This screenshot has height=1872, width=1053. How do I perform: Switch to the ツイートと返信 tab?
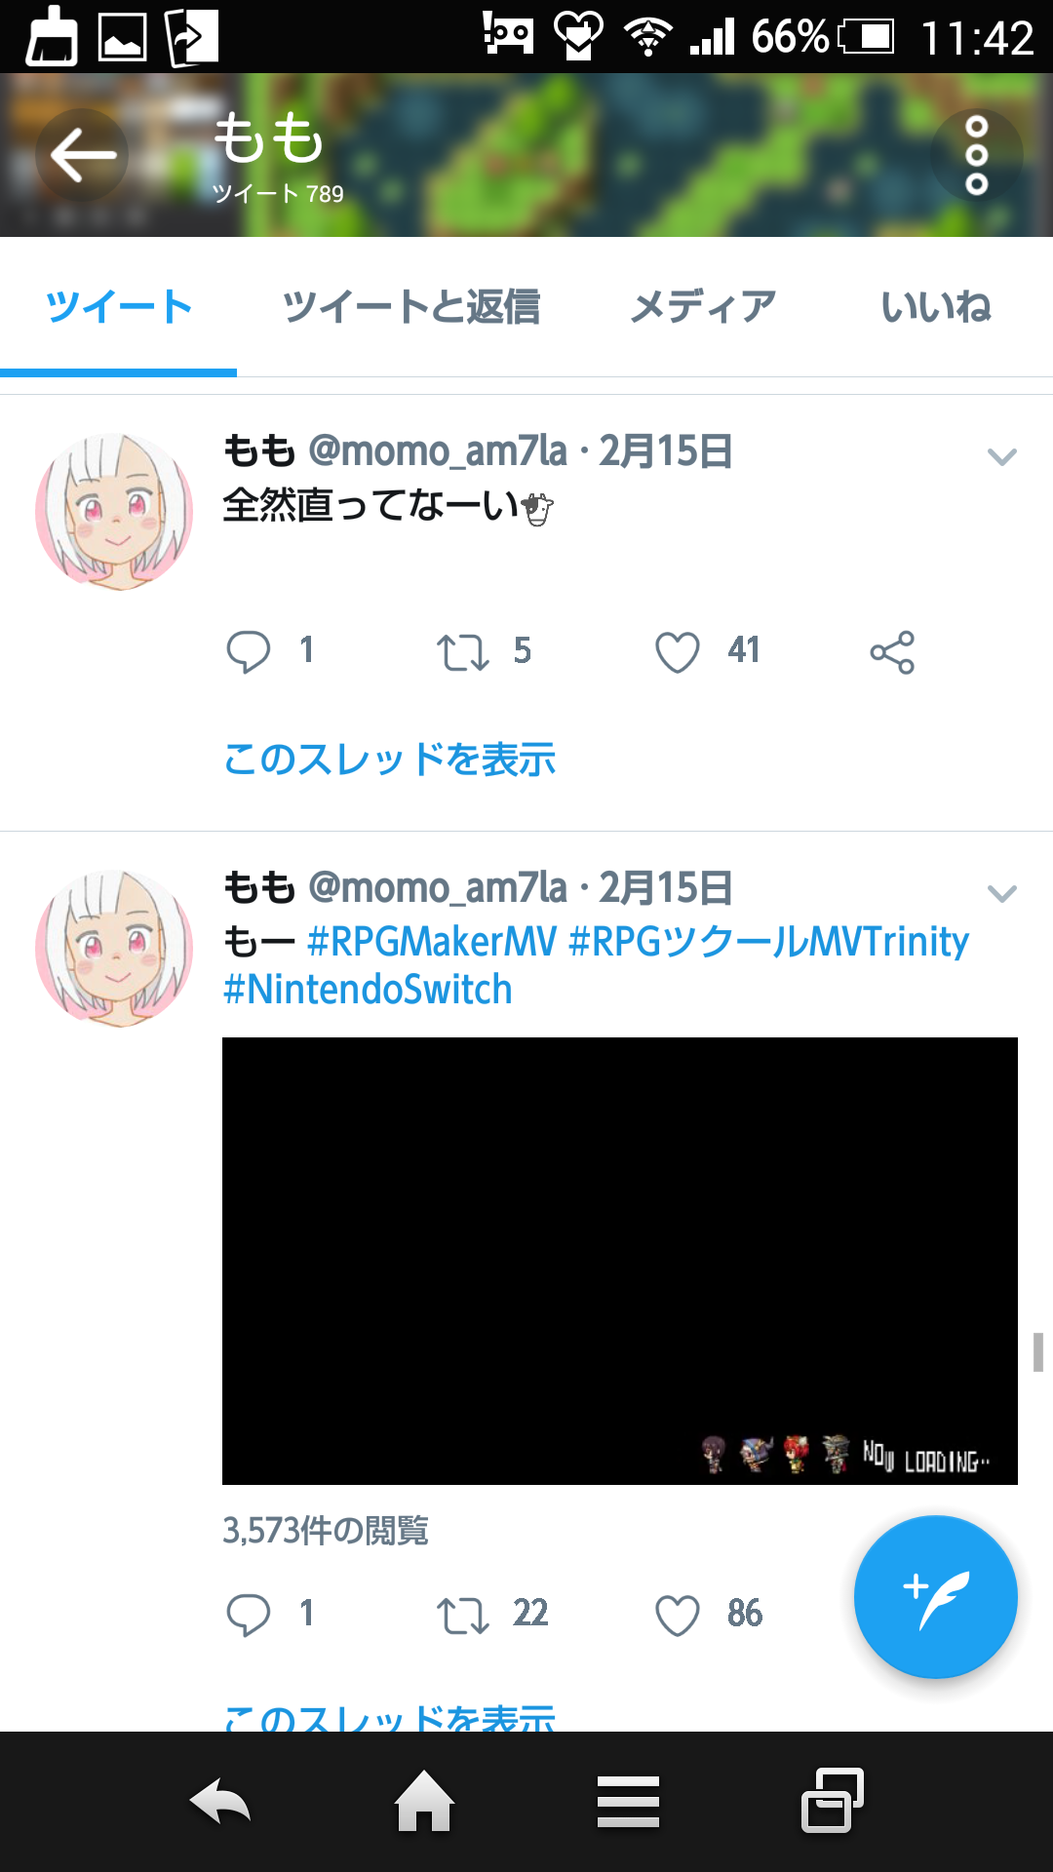(x=410, y=307)
